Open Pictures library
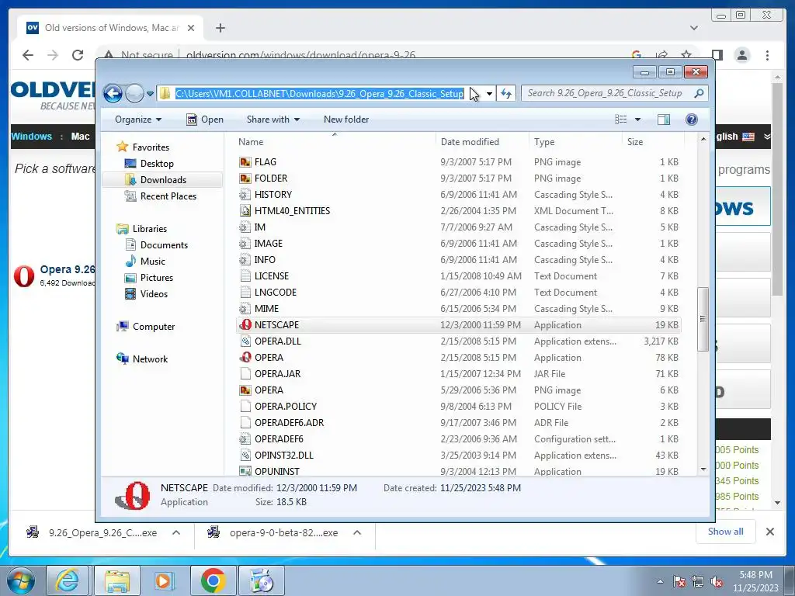 click(157, 278)
